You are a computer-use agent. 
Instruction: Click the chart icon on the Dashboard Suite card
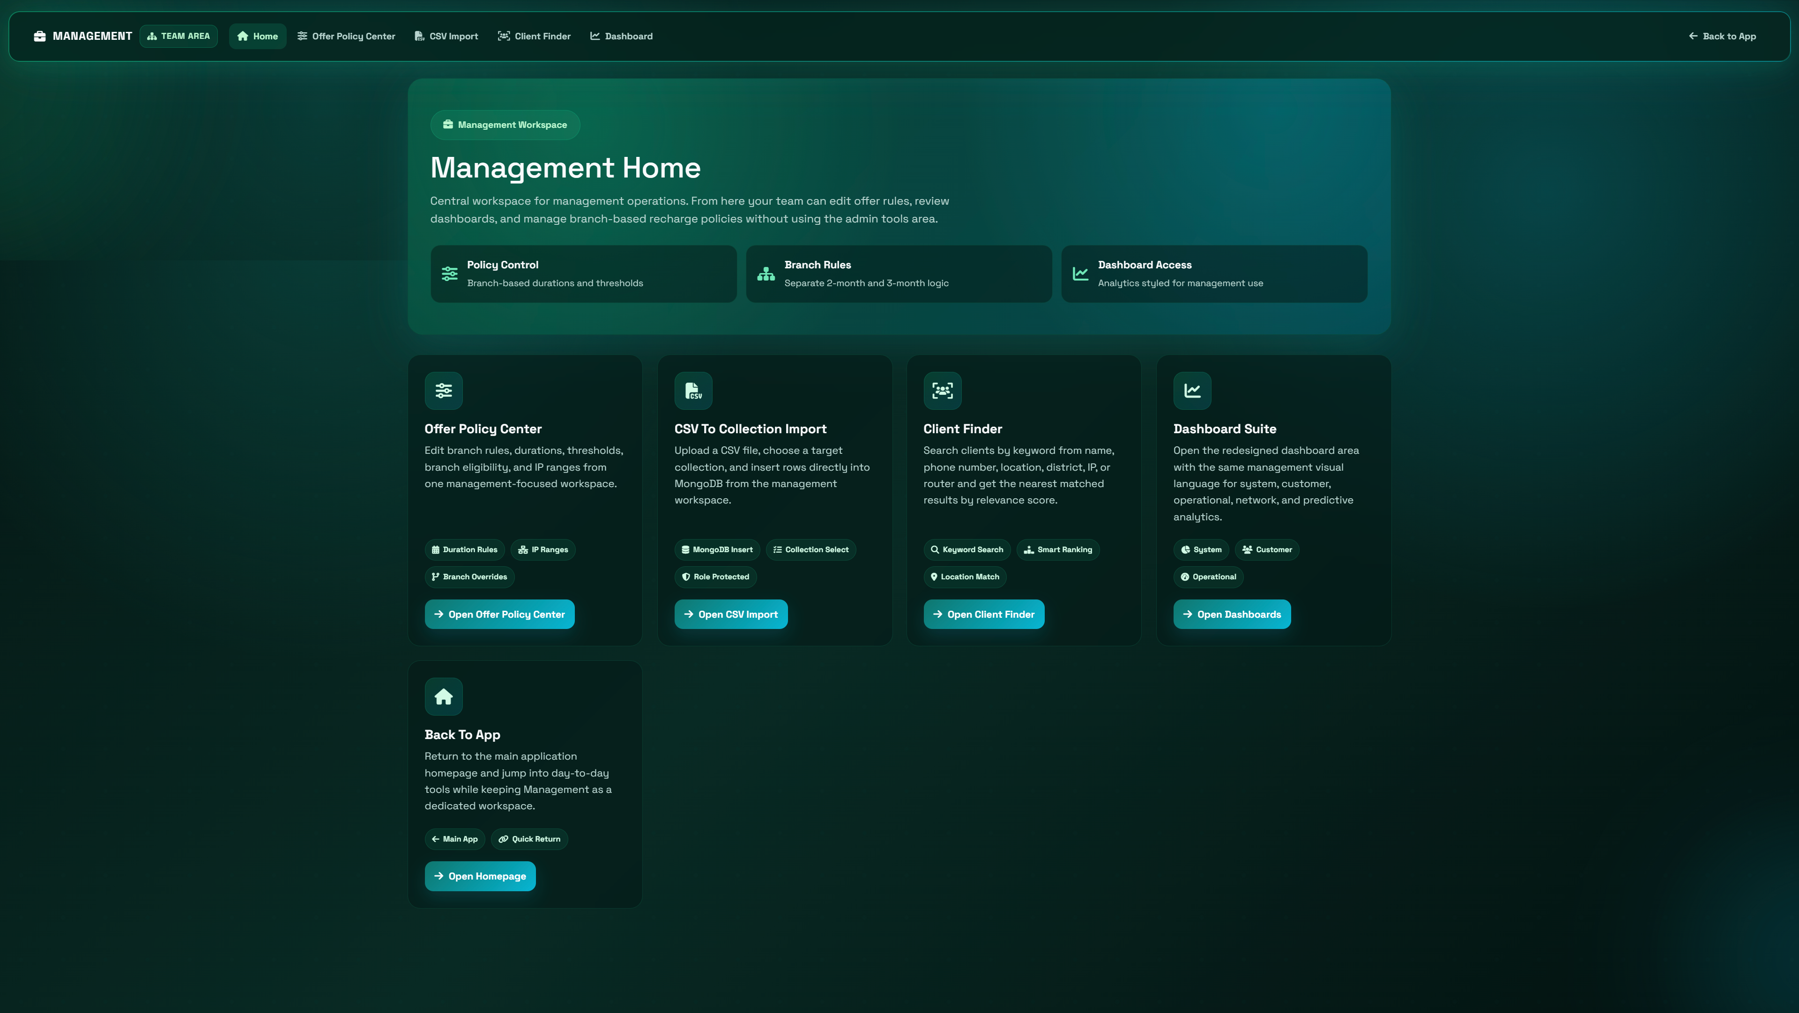1192,391
